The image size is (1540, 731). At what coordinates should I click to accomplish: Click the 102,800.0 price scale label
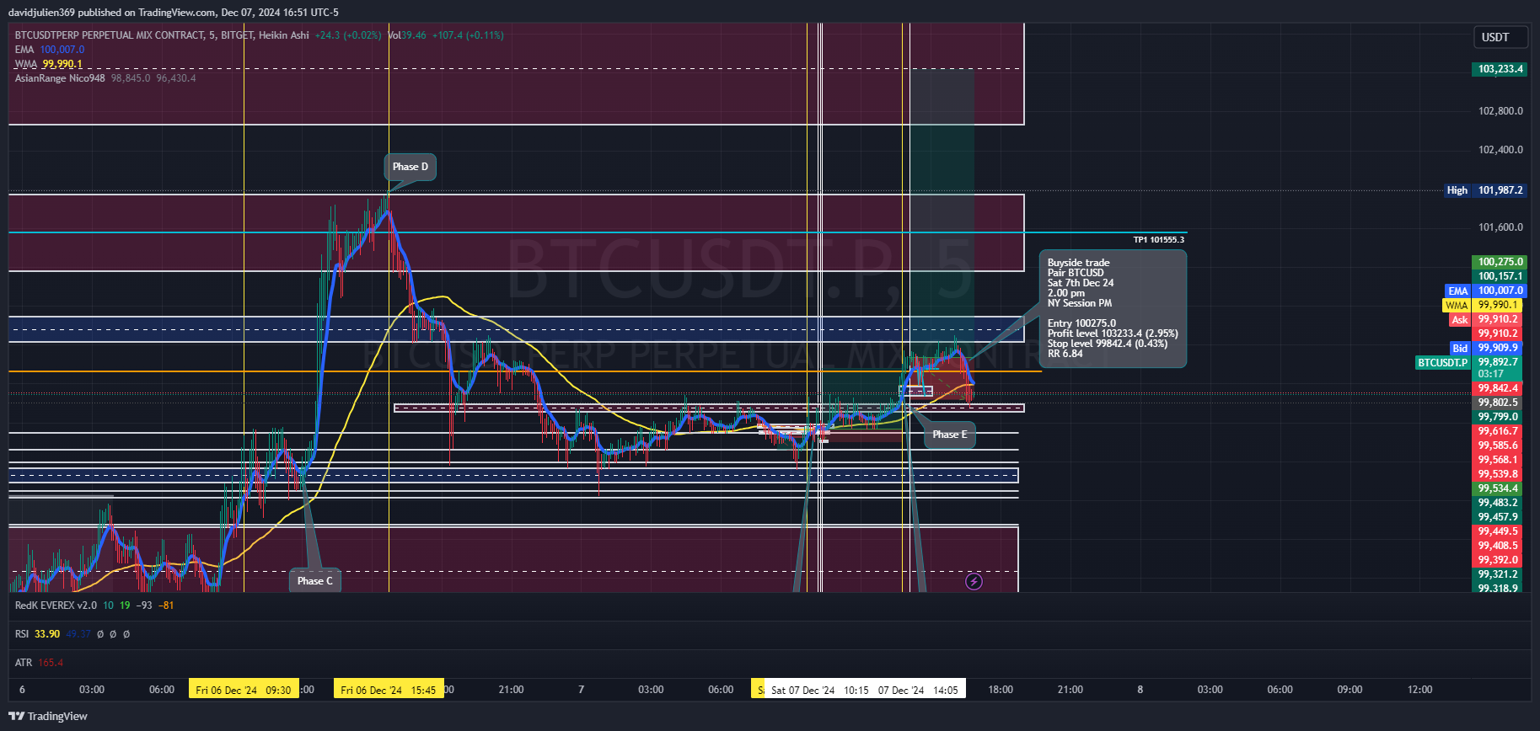pyautogui.click(x=1500, y=111)
